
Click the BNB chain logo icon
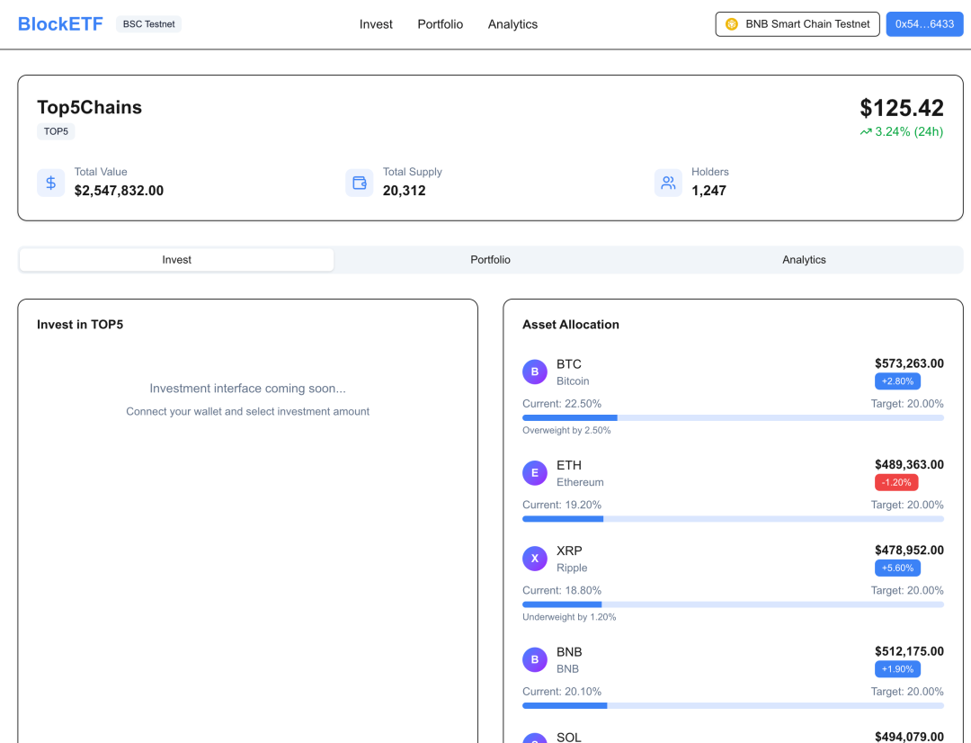click(x=732, y=24)
